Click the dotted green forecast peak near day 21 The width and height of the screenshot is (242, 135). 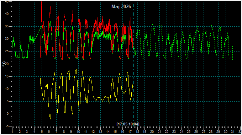(161, 24)
